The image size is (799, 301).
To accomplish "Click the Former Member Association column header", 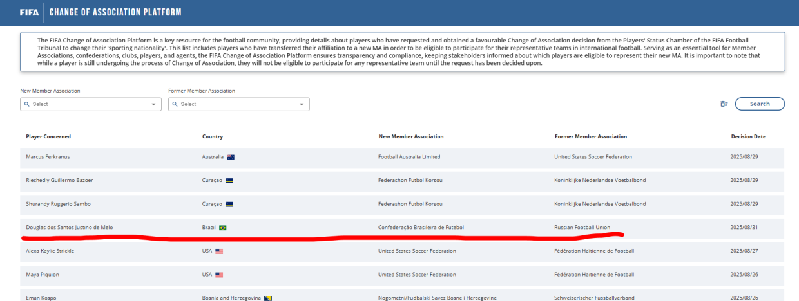I will point(591,136).
